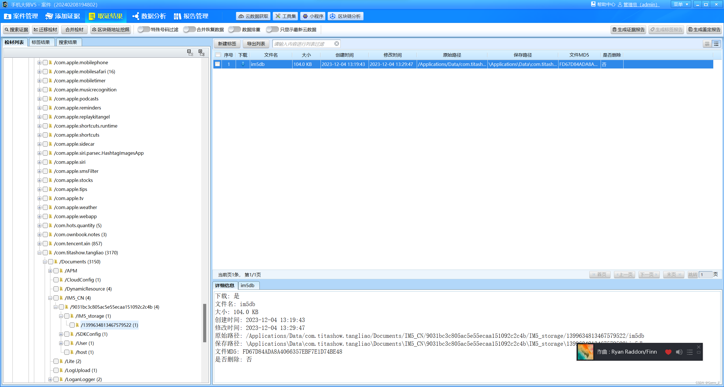The width and height of the screenshot is (724, 387).
Task: Expand the /com.tencent.xin folder
Action: 40,244
